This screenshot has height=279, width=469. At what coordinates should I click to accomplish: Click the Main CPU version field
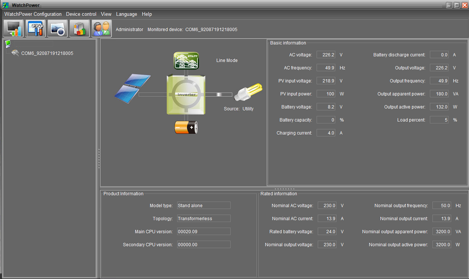pos(204,232)
